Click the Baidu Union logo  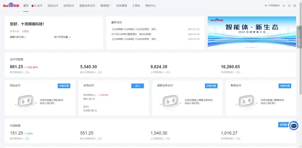[x=11, y=5]
